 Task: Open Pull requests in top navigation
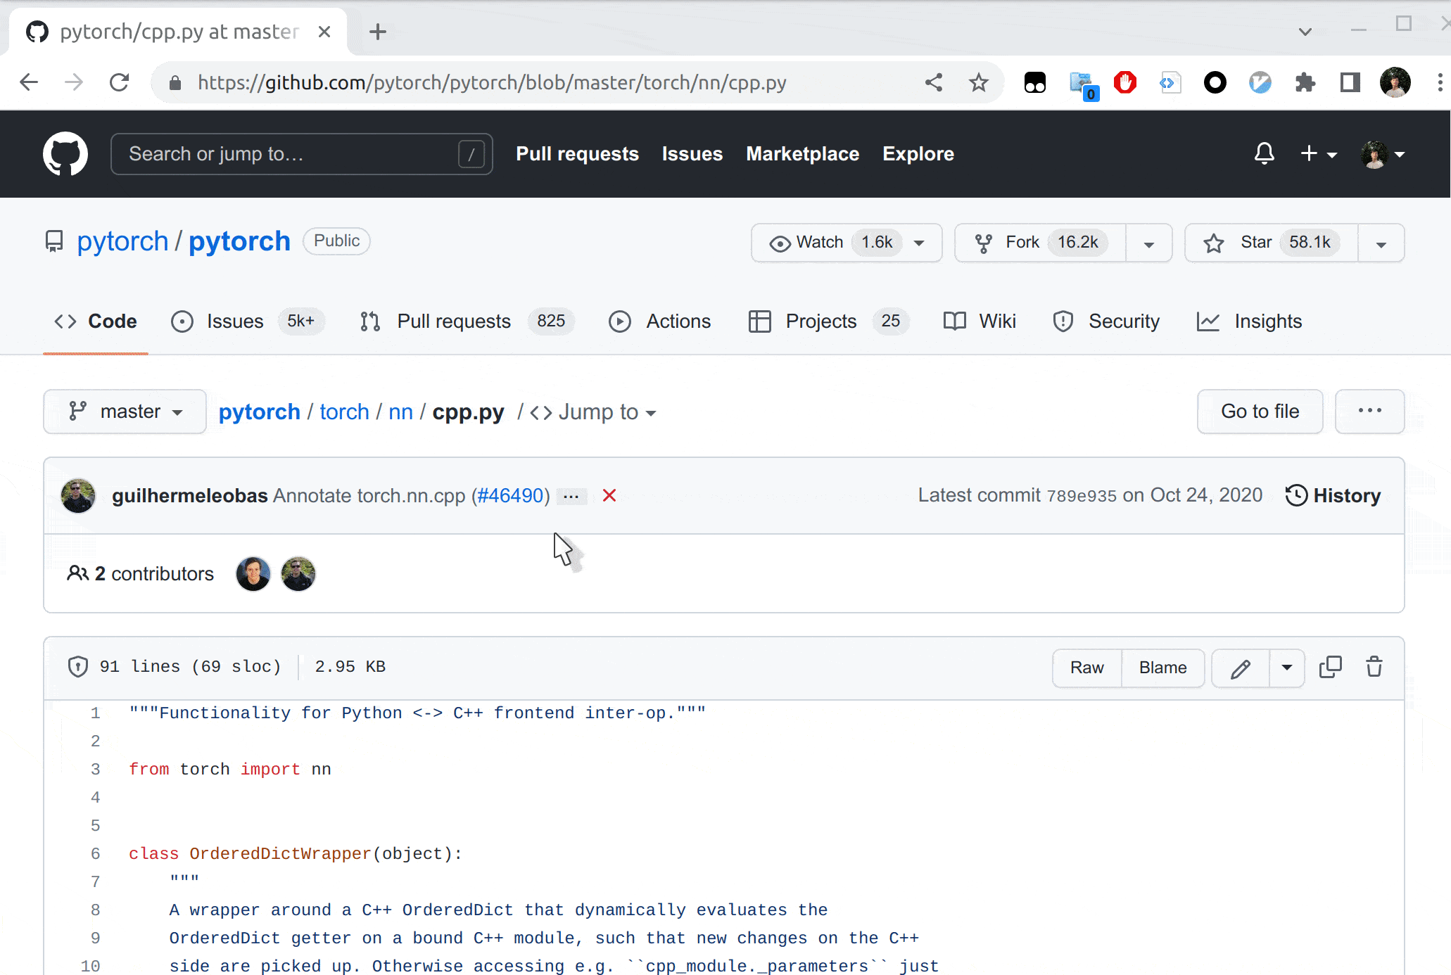point(577,154)
